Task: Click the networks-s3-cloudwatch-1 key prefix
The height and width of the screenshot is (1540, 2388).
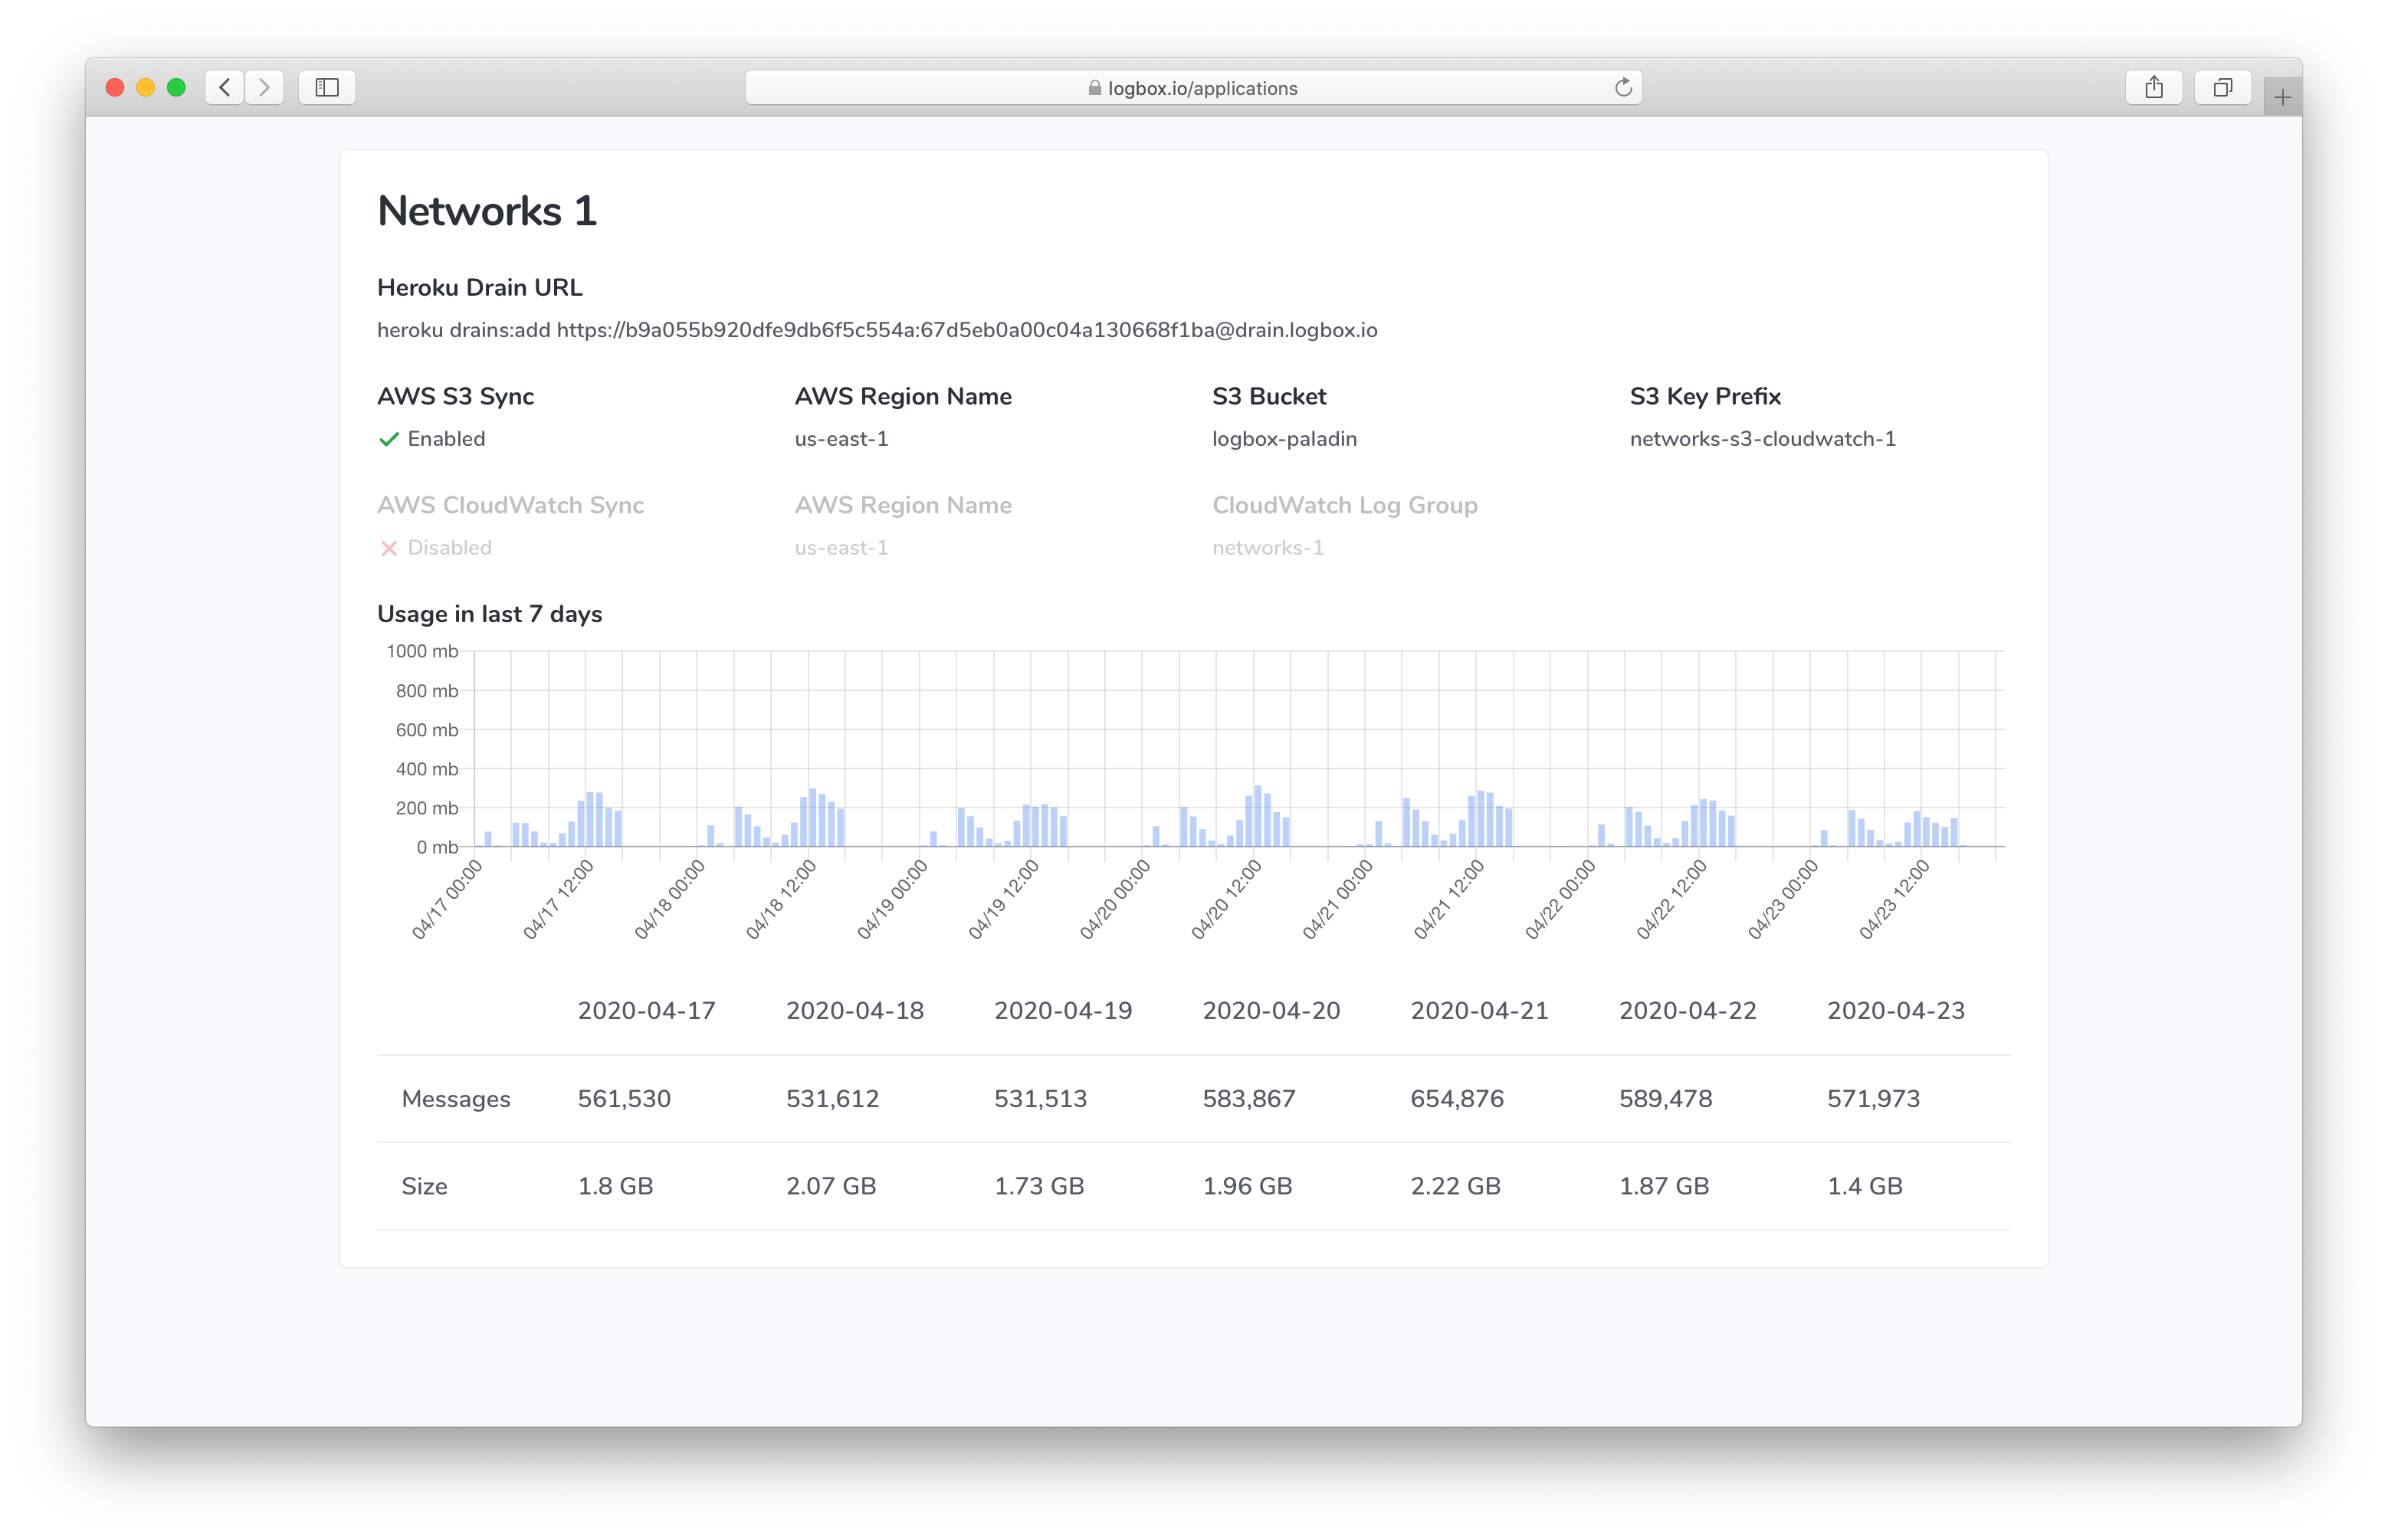Action: (1762, 439)
